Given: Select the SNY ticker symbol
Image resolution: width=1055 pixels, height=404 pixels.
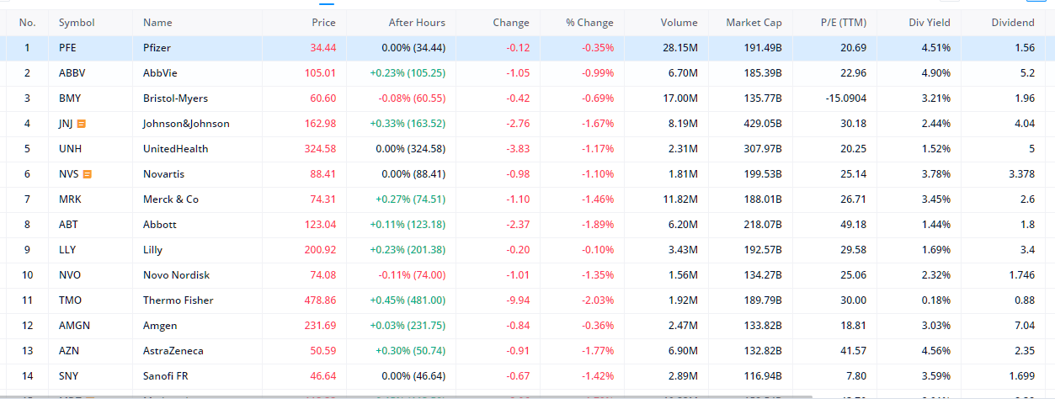Looking at the screenshot, I should pos(69,376).
